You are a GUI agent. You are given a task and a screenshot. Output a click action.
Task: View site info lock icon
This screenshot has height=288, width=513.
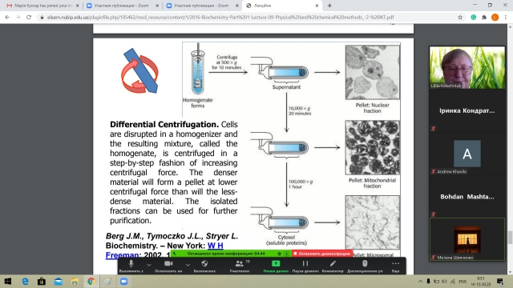[42, 18]
